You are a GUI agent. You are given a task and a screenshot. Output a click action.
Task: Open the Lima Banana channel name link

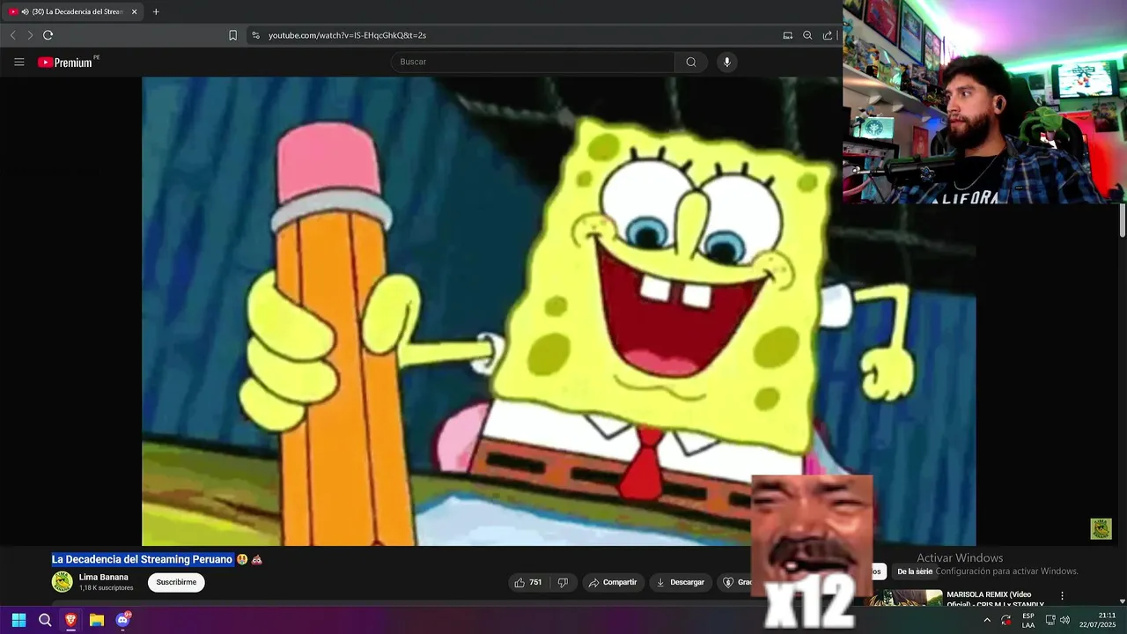[104, 577]
